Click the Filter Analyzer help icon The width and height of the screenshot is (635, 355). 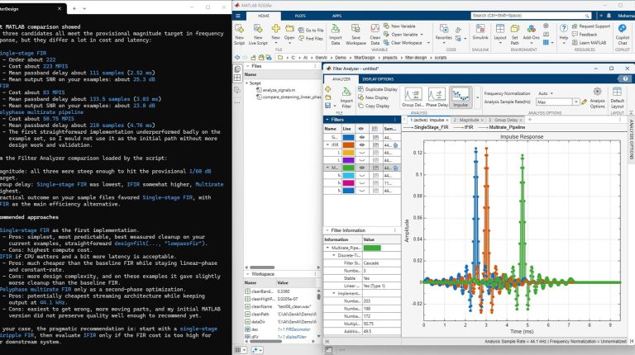pos(626,79)
